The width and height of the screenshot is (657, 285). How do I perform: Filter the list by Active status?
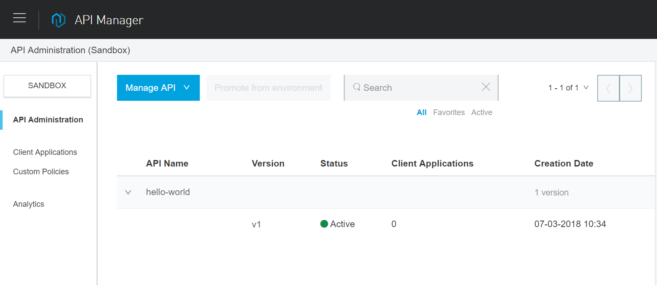(481, 112)
